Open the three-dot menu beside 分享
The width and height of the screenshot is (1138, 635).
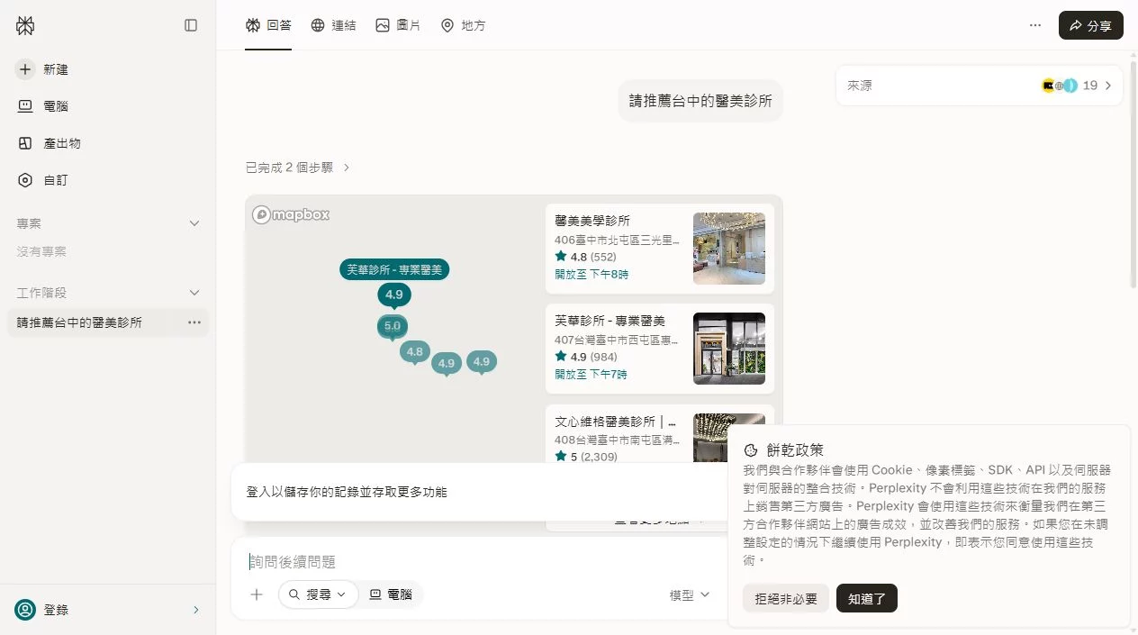click(x=1035, y=25)
